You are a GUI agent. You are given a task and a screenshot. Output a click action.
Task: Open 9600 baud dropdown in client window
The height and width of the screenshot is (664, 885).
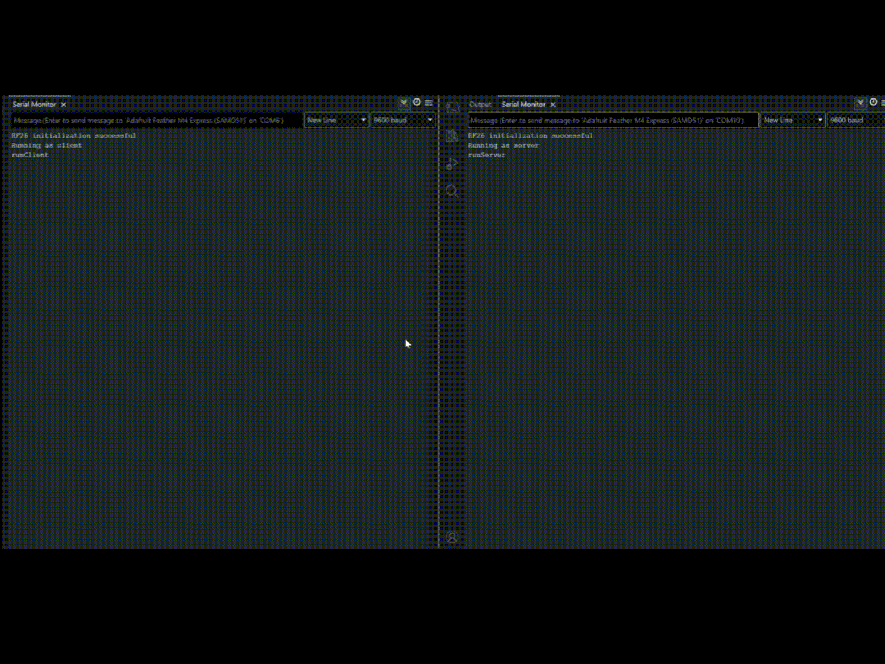click(x=403, y=120)
